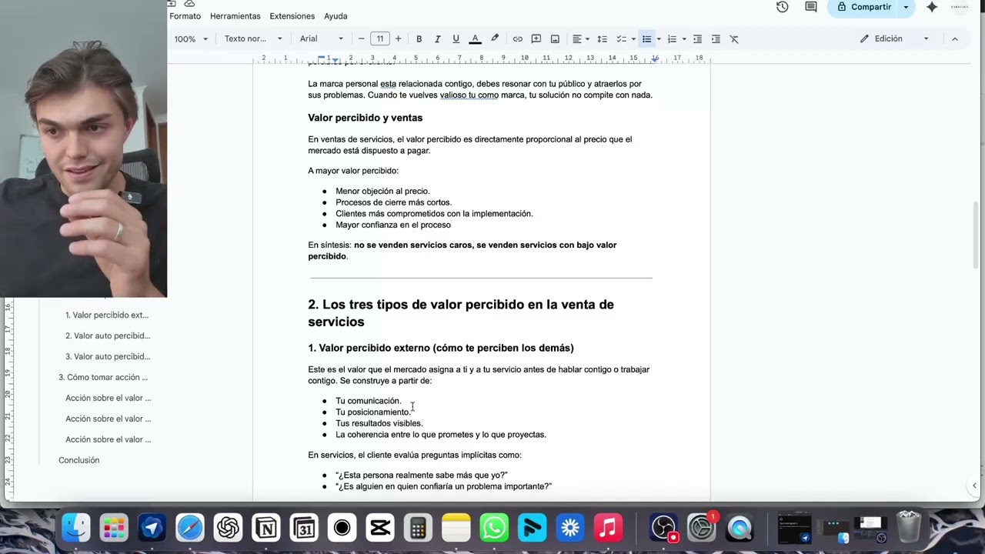Click the Compartir button
The width and height of the screenshot is (985, 554).
(862, 7)
